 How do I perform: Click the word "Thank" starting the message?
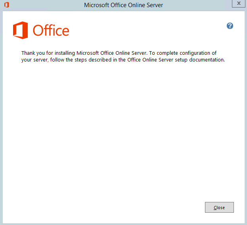click(29, 53)
